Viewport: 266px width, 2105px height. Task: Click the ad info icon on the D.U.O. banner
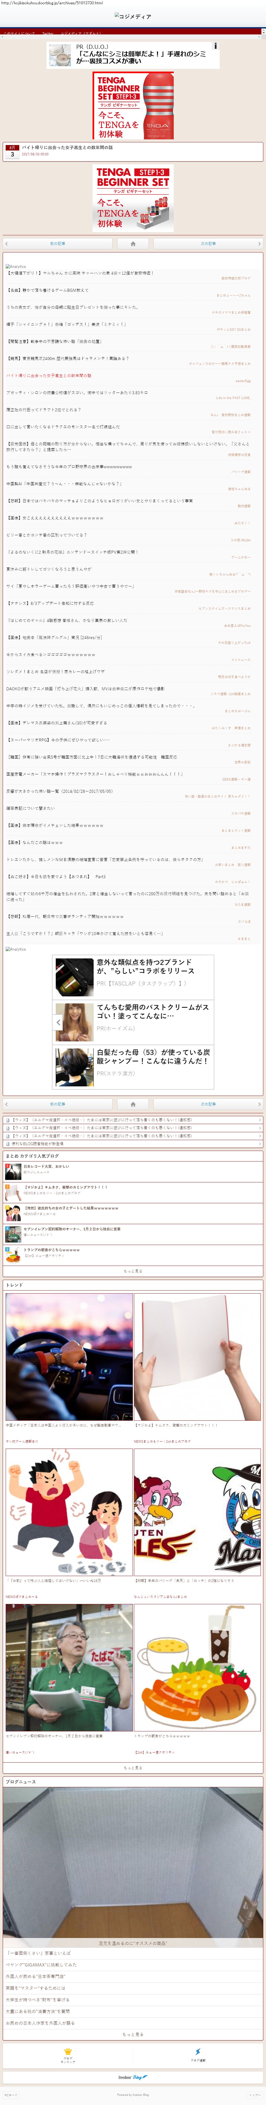[x=215, y=46]
